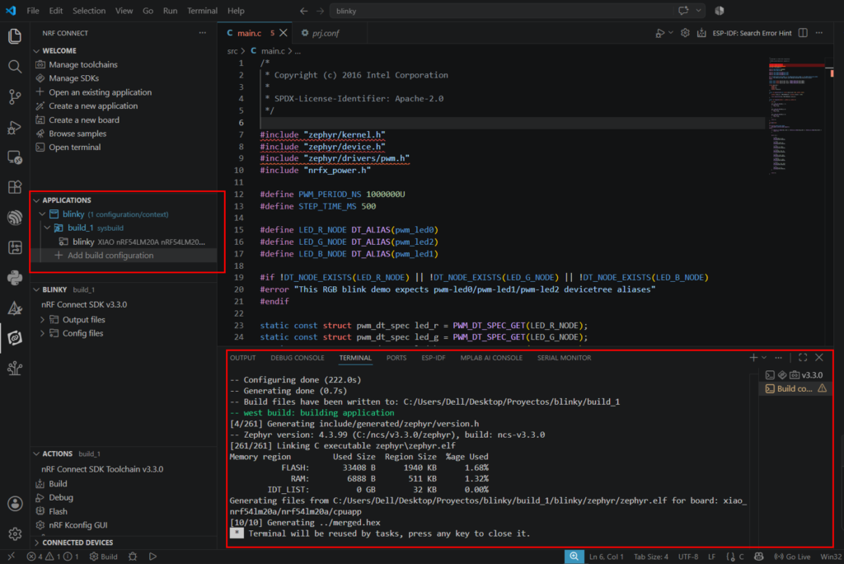Collapse the BLINKY build_1 section
Screen dimensions: 844x564
[x=36, y=289]
